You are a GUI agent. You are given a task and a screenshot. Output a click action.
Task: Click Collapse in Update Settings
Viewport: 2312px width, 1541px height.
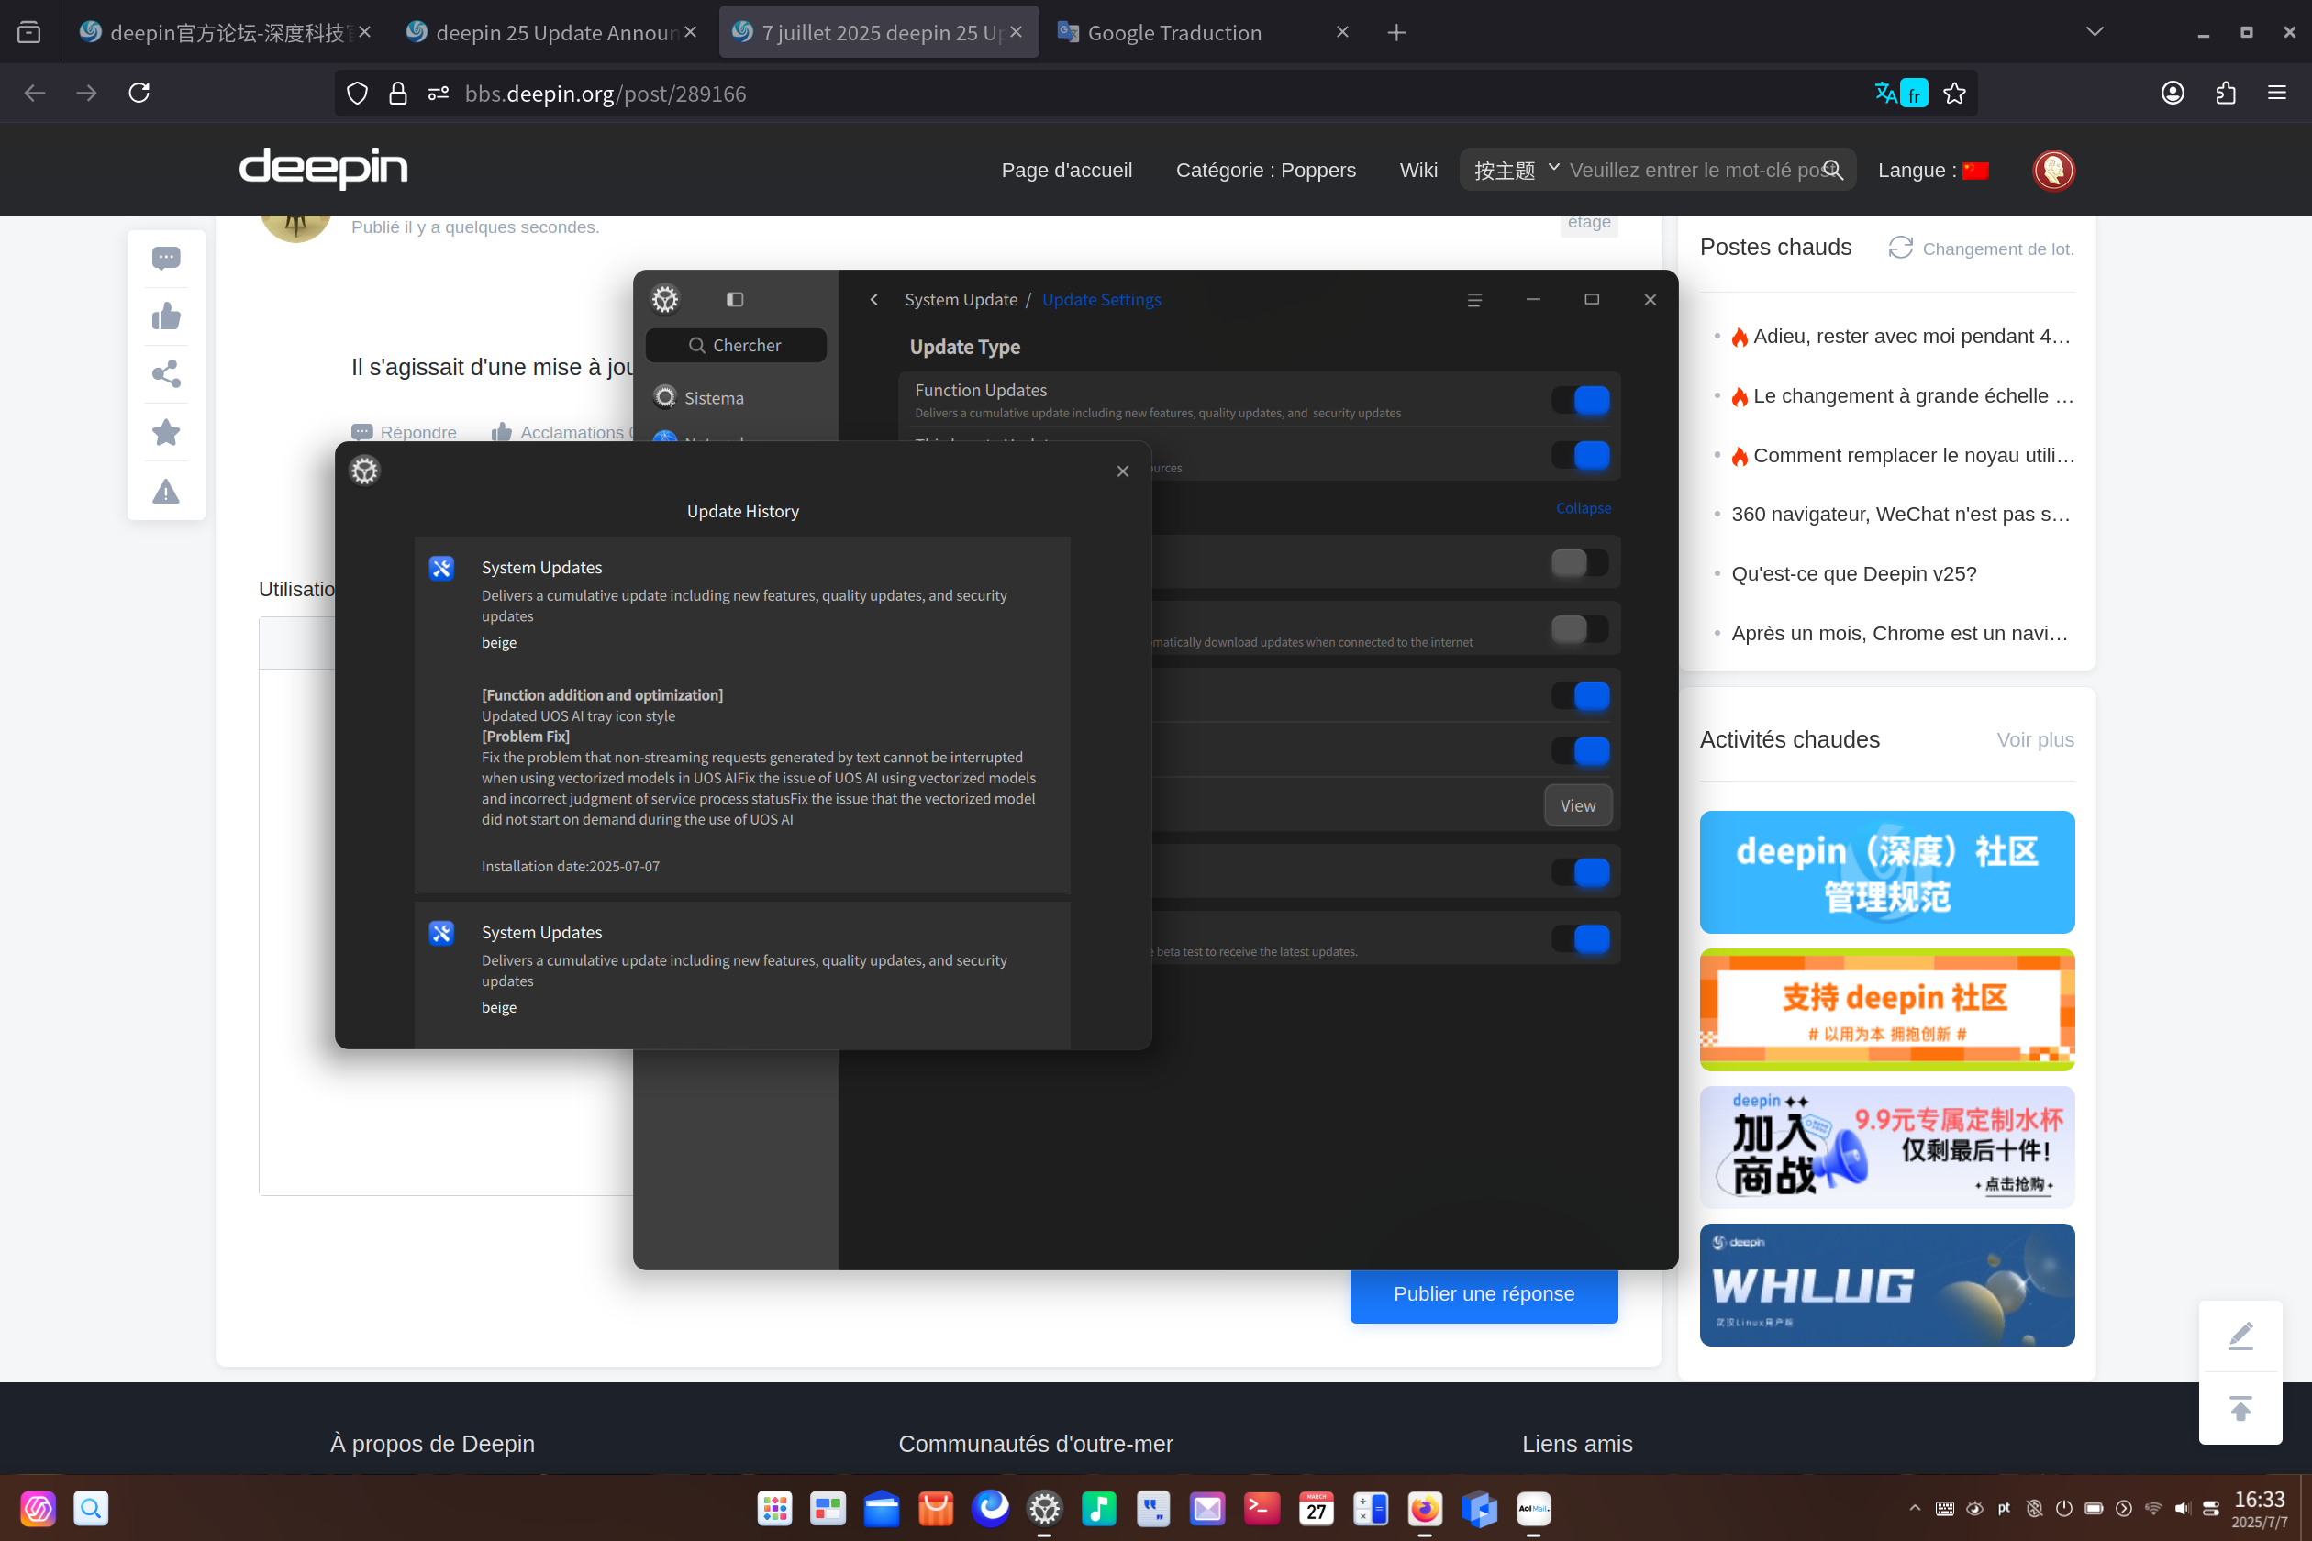tap(1583, 508)
